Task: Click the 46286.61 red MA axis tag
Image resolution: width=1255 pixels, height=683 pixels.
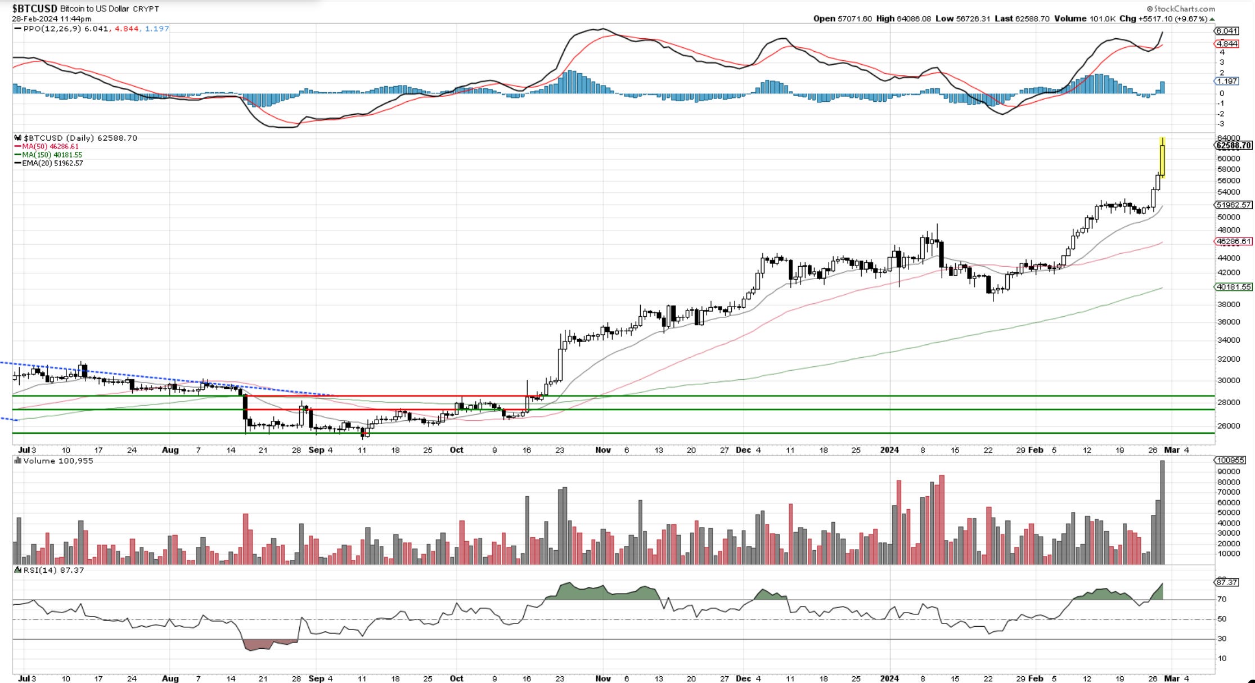Action: tap(1234, 241)
